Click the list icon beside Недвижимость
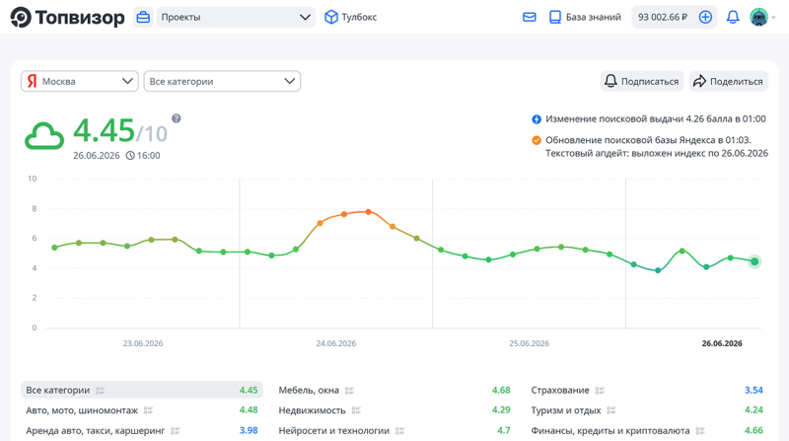The width and height of the screenshot is (789, 441). [x=356, y=410]
